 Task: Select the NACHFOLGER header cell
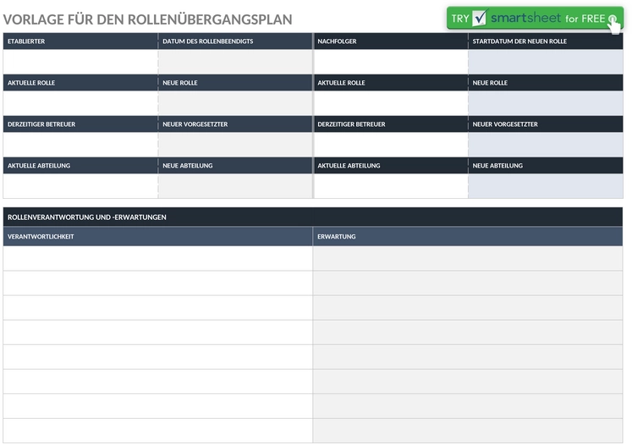391,41
